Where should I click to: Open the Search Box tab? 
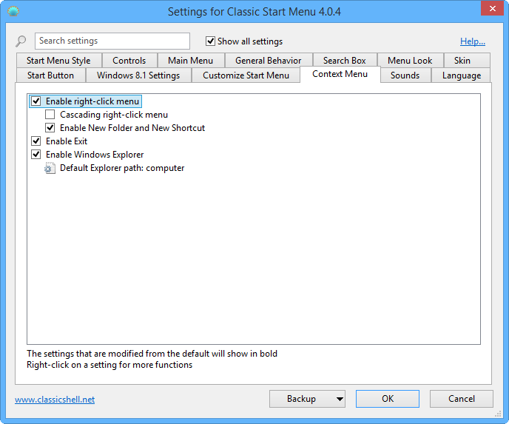tap(345, 61)
